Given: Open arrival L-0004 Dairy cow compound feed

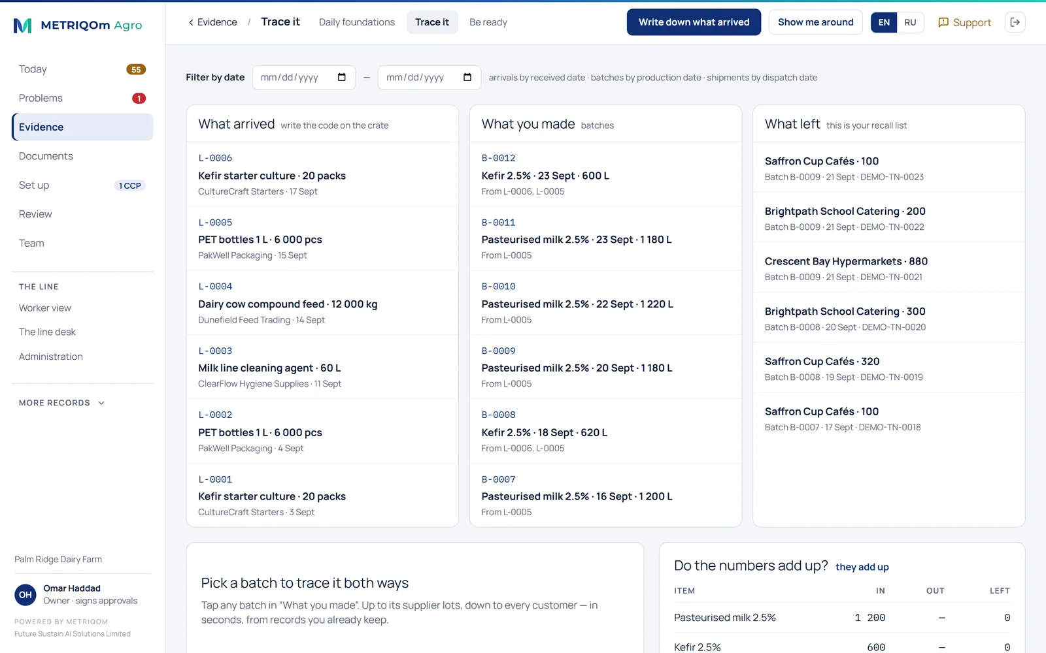Looking at the screenshot, I should (x=322, y=303).
